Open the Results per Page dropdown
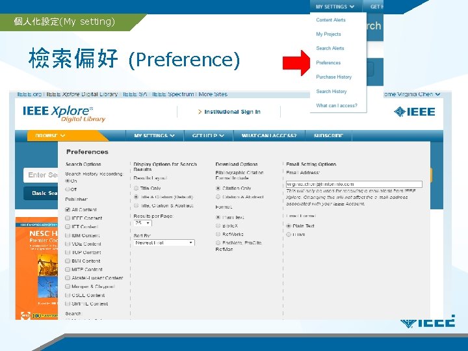 point(142,223)
